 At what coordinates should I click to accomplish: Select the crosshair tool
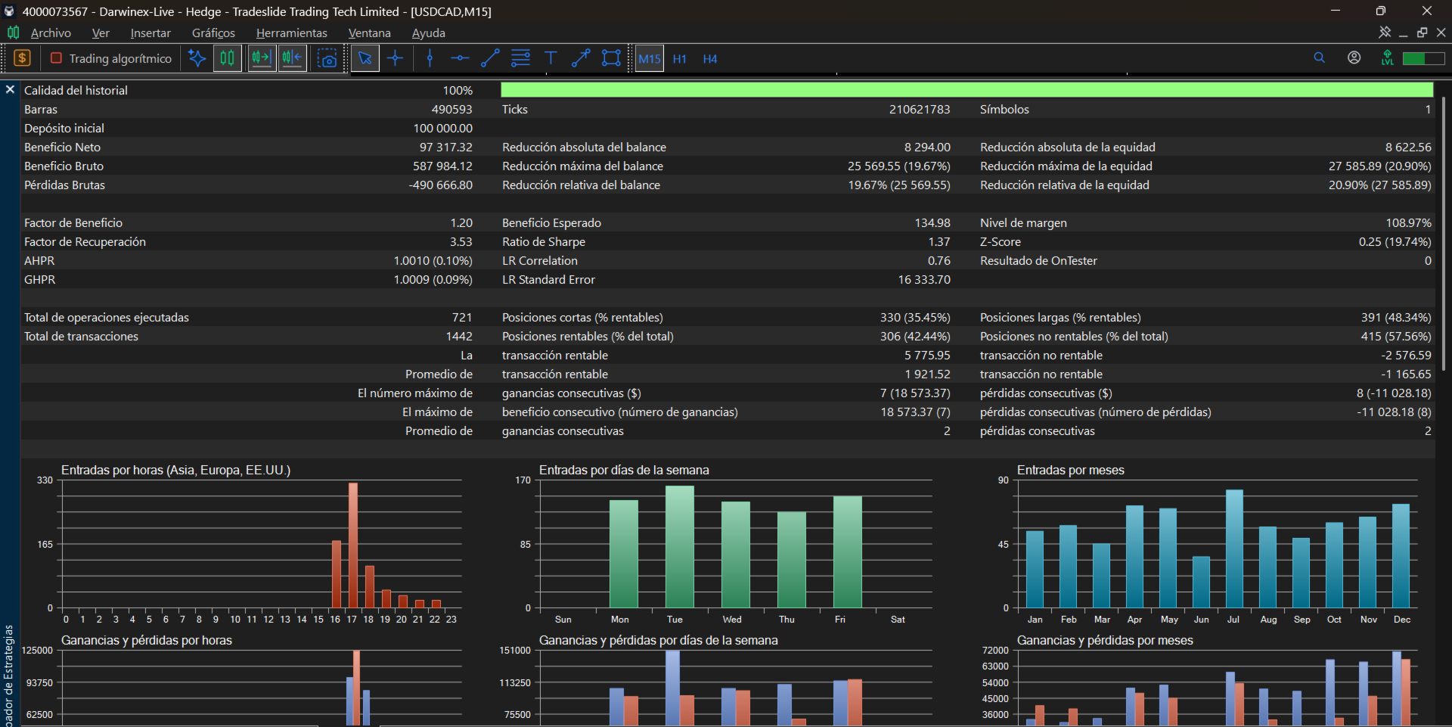point(396,58)
